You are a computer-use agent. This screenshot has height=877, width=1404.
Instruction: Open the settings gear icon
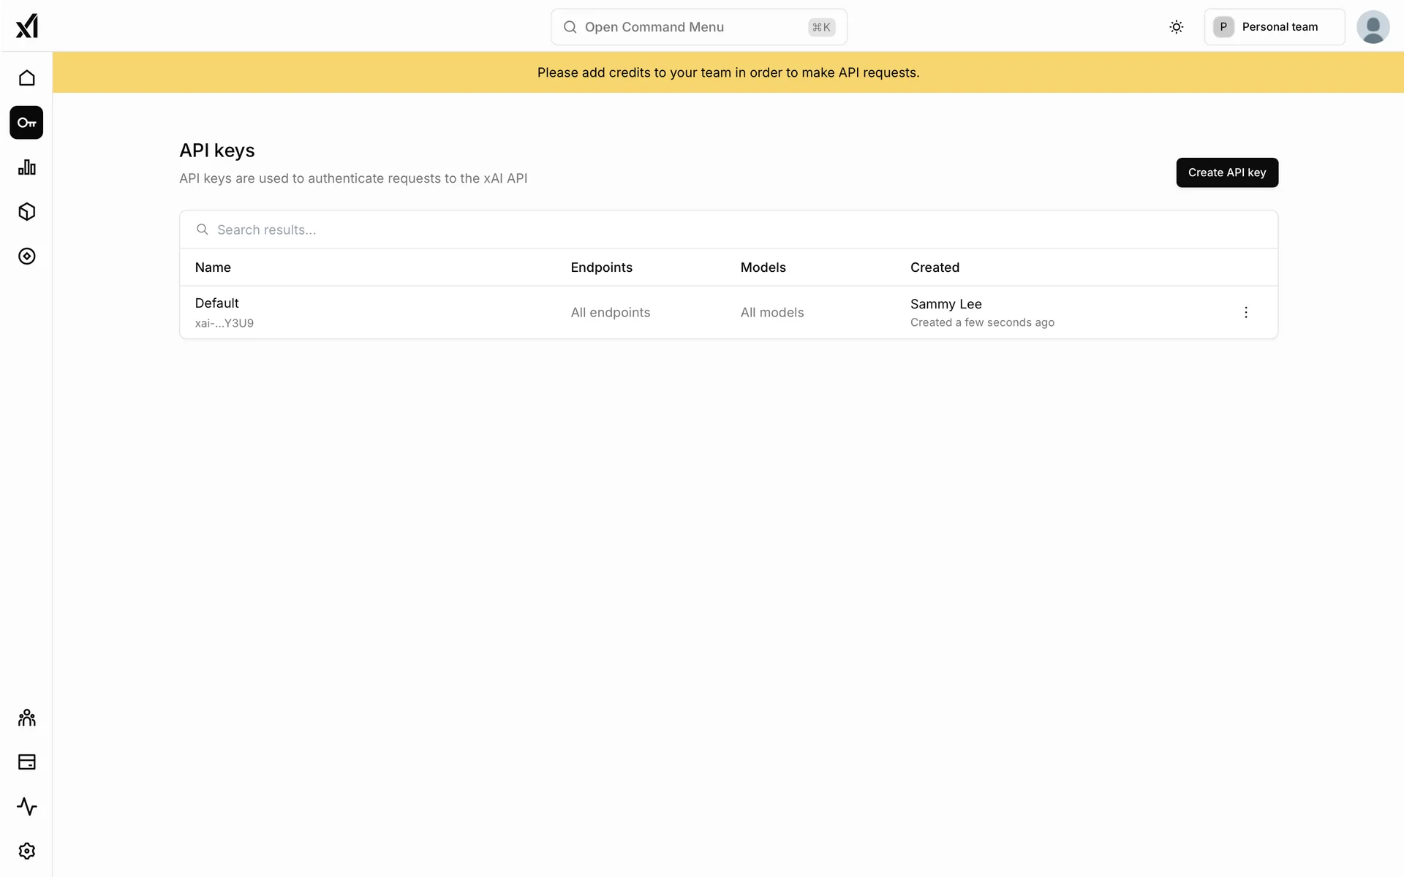tap(26, 851)
